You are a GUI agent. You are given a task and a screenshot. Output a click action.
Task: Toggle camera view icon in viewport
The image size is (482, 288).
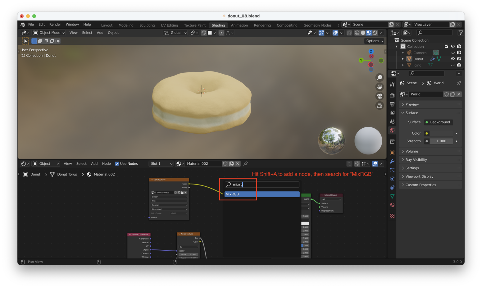point(380,96)
